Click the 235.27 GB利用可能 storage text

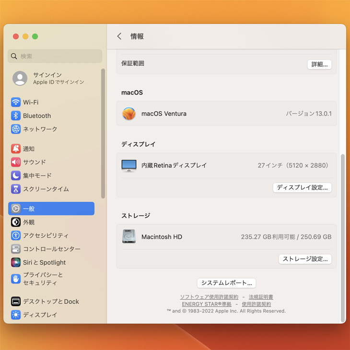coord(268,236)
